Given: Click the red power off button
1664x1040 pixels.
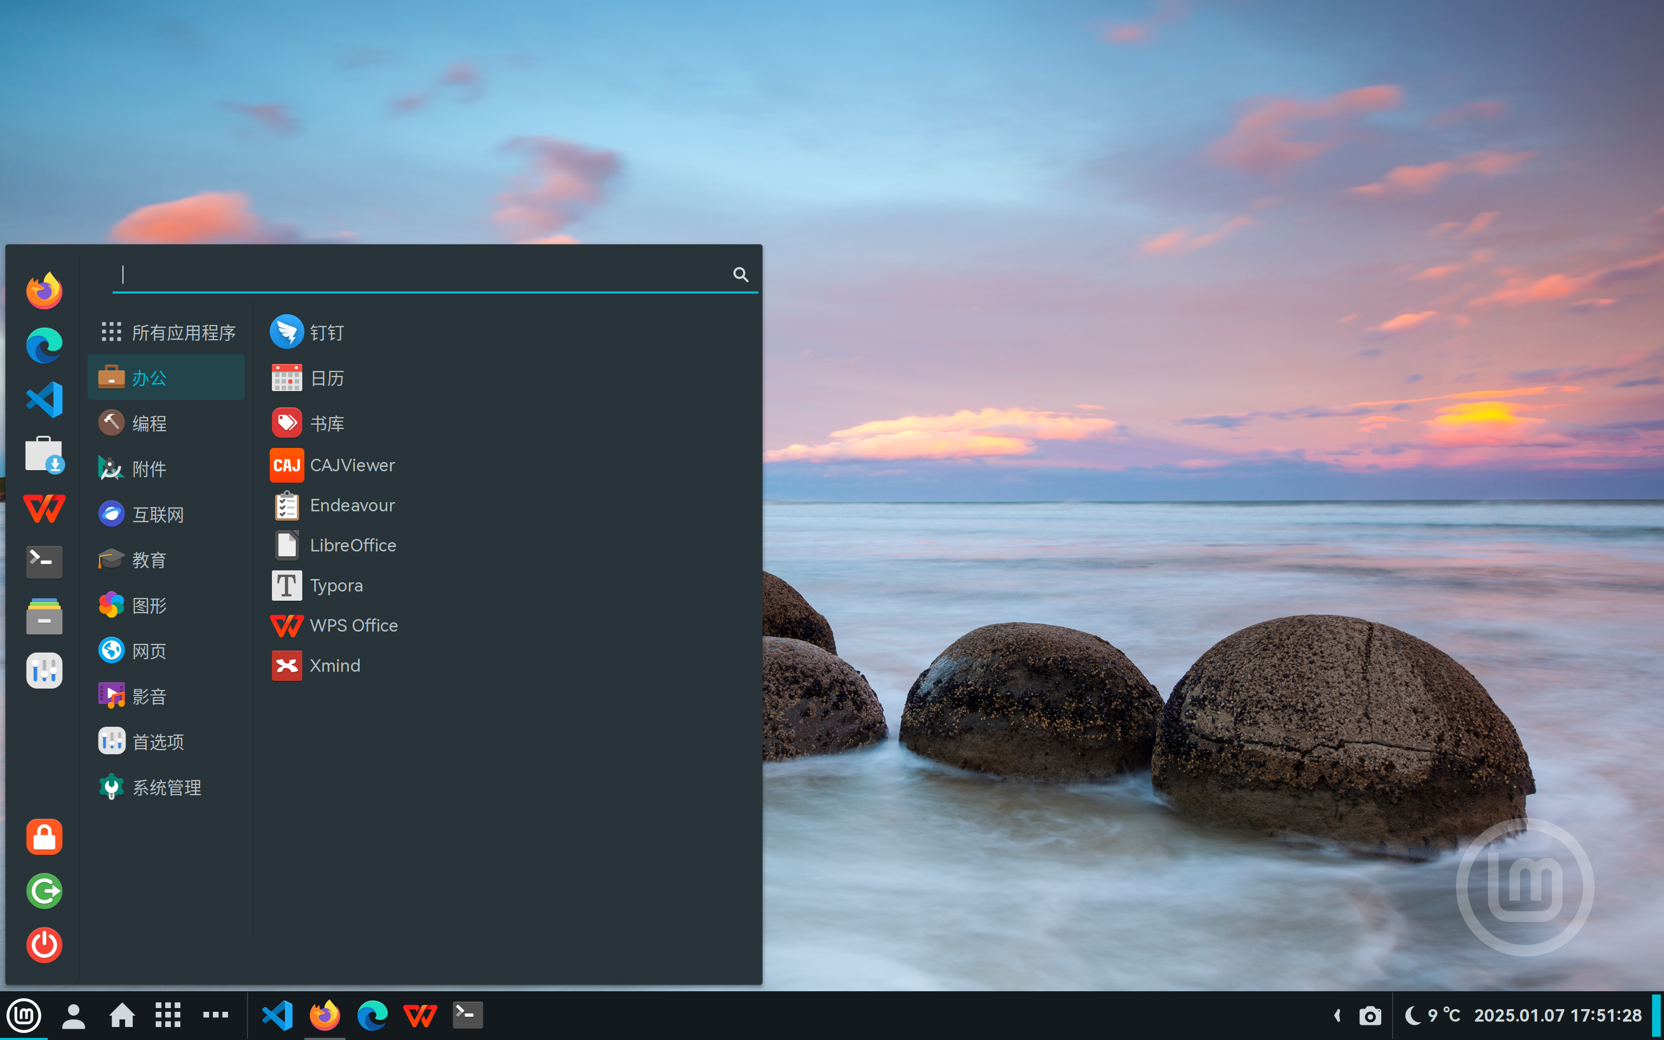Looking at the screenshot, I should point(44,945).
